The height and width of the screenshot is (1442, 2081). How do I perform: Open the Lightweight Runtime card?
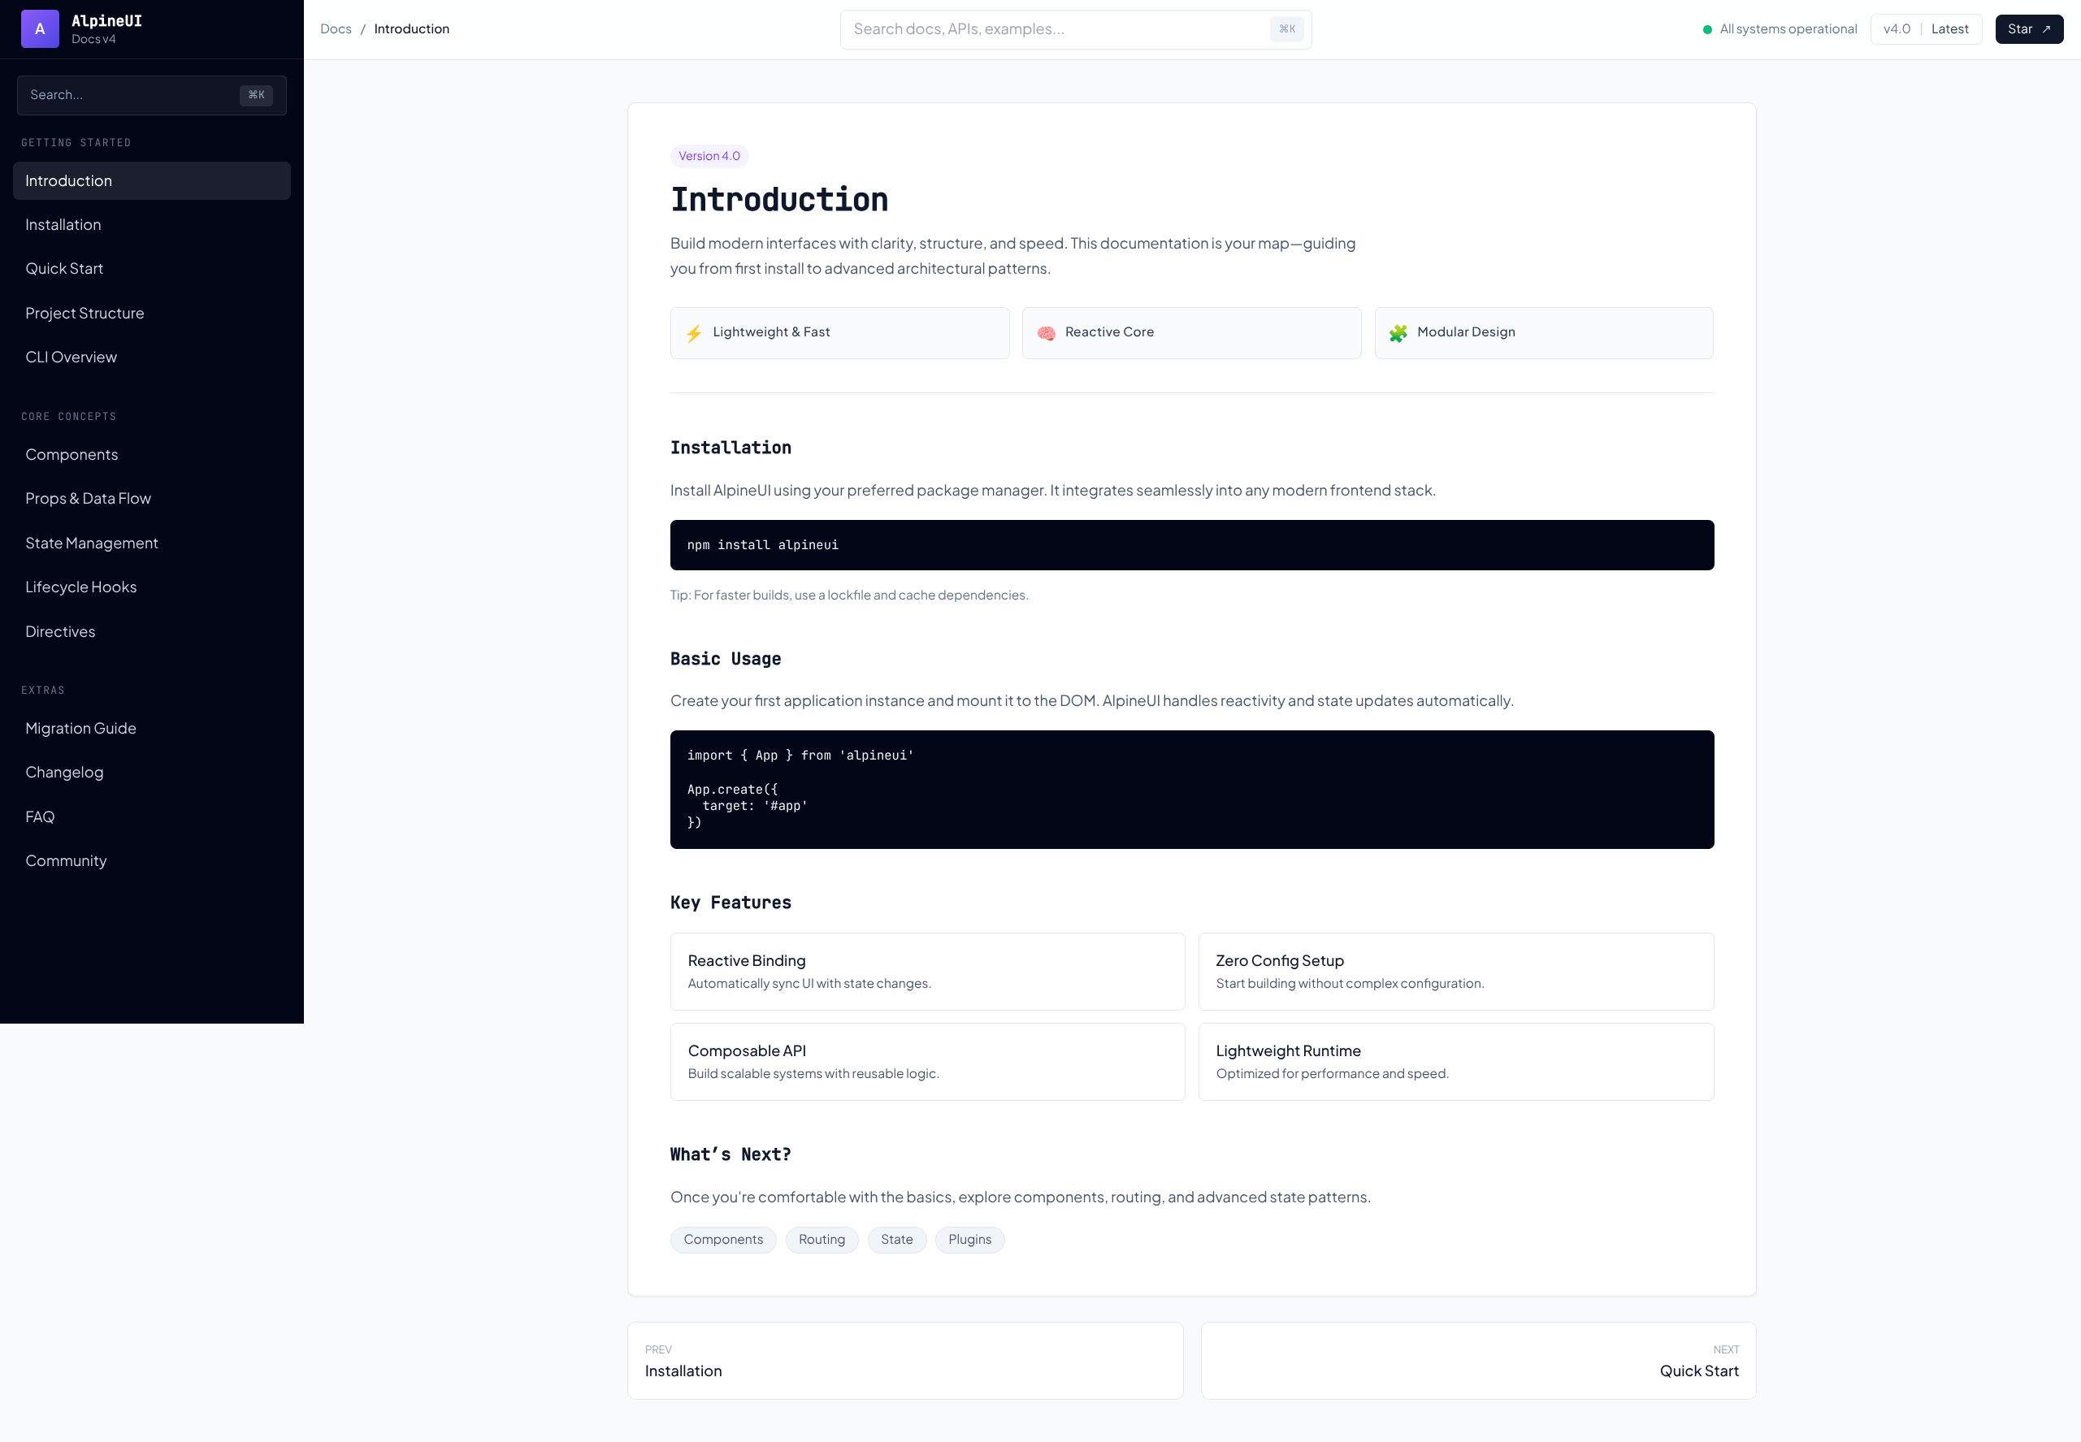[x=1455, y=1062]
